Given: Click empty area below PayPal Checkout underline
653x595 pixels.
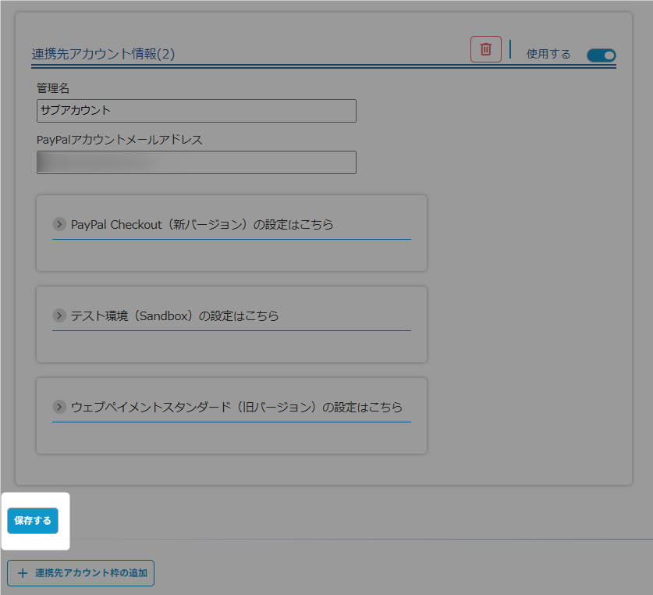Looking at the screenshot, I should [231, 255].
